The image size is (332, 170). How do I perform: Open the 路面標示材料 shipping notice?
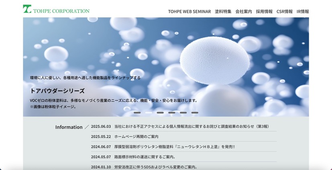(145, 157)
